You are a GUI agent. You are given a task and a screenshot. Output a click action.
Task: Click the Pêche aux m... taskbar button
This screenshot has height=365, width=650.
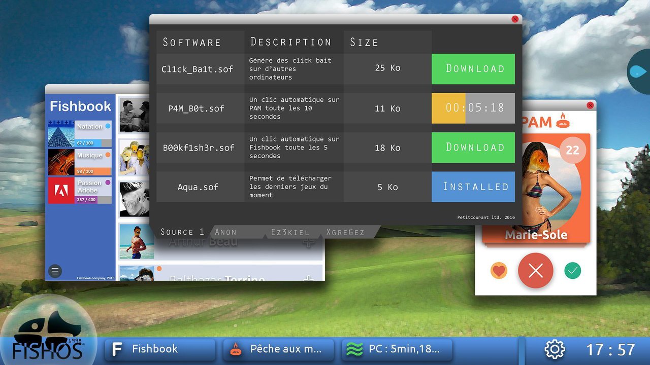pyautogui.click(x=279, y=349)
